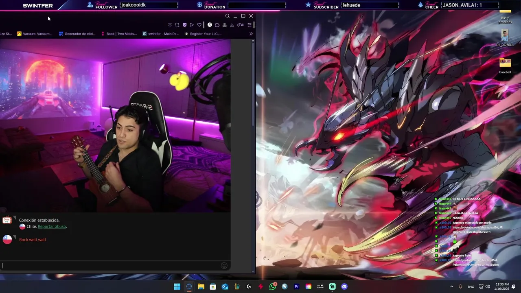Click the heart bookmarks icon

[199, 25]
